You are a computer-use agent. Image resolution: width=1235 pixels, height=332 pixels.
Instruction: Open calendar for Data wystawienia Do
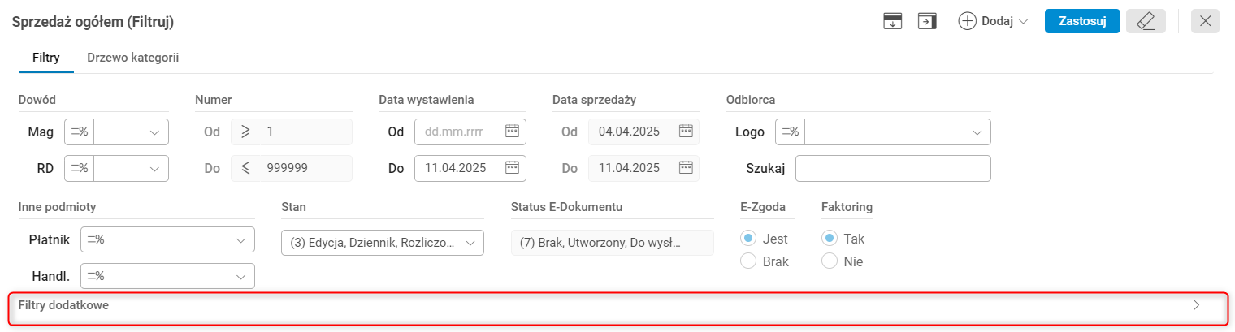(512, 168)
